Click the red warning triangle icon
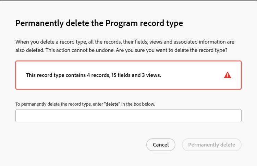 (x=228, y=75)
